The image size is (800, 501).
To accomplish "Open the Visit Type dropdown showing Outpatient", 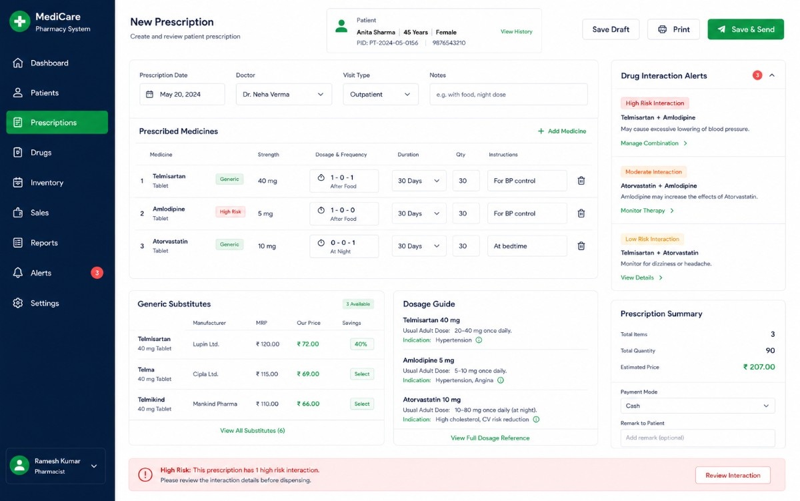I will [381, 95].
